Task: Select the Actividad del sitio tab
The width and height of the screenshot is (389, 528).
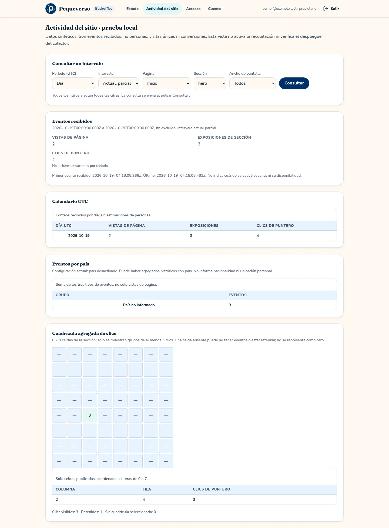Action: tap(162, 9)
